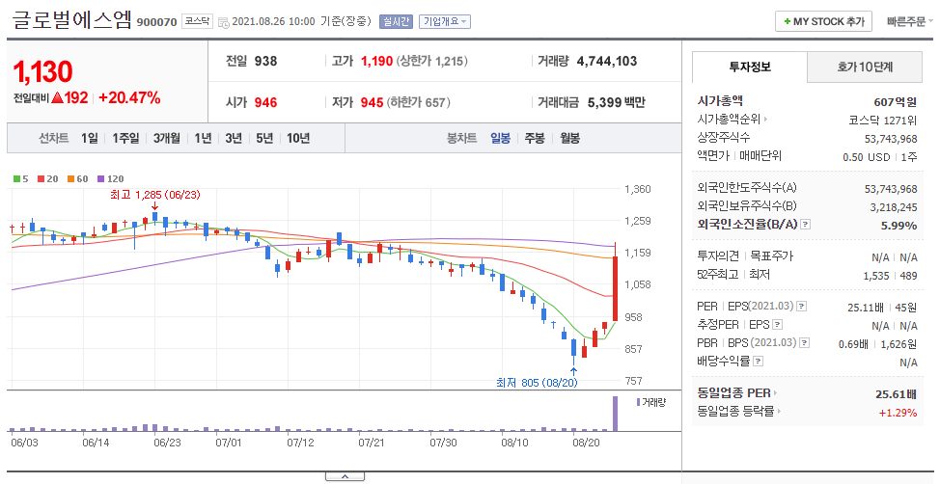This screenshot has width=940, height=484.
Task: Click 상장주식수 value 53,743,968
Action: click(891, 139)
